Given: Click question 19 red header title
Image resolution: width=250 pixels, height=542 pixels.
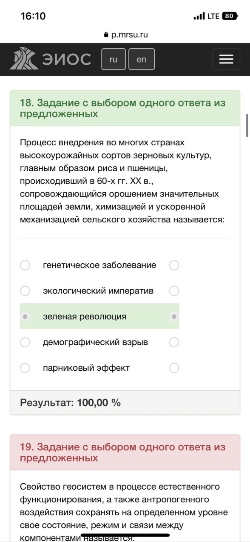Looking at the screenshot, I should tap(123, 453).
